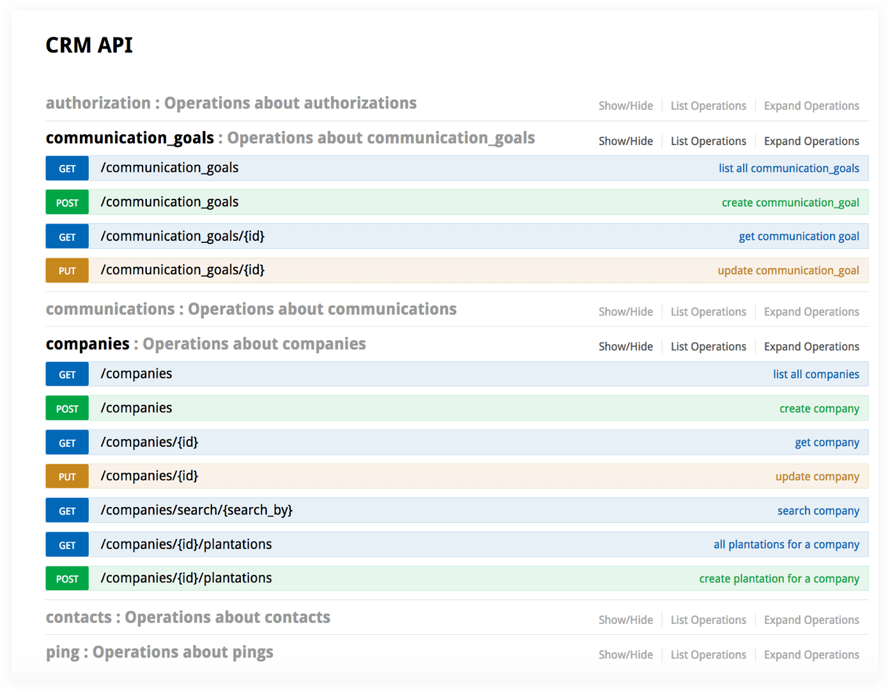Click the CRM API title
Screen dimensions: 890x693
point(89,45)
